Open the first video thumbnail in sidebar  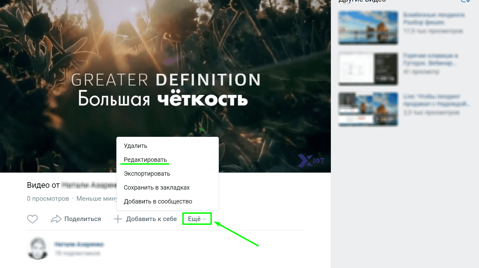click(x=368, y=28)
